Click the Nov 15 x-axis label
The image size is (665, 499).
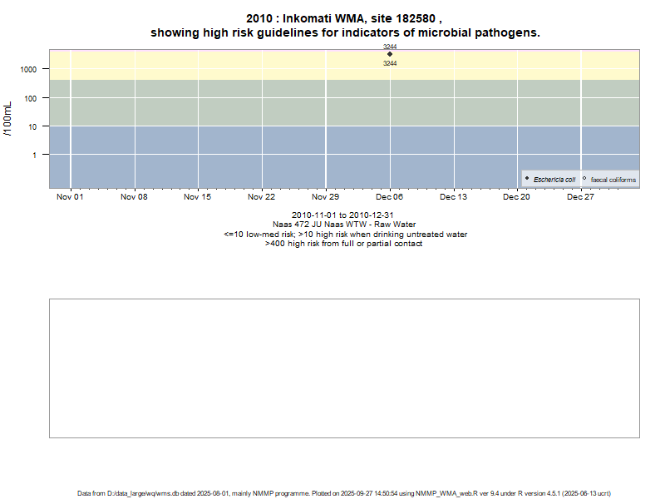tap(198, 197)
